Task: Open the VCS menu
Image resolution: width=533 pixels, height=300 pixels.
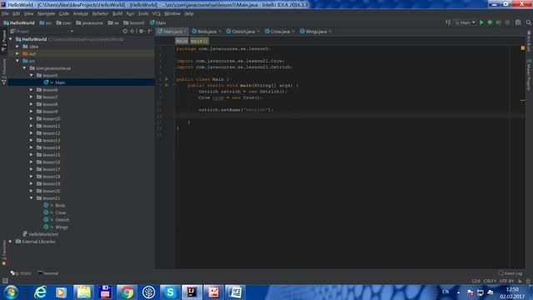Action: coord(156,13)
